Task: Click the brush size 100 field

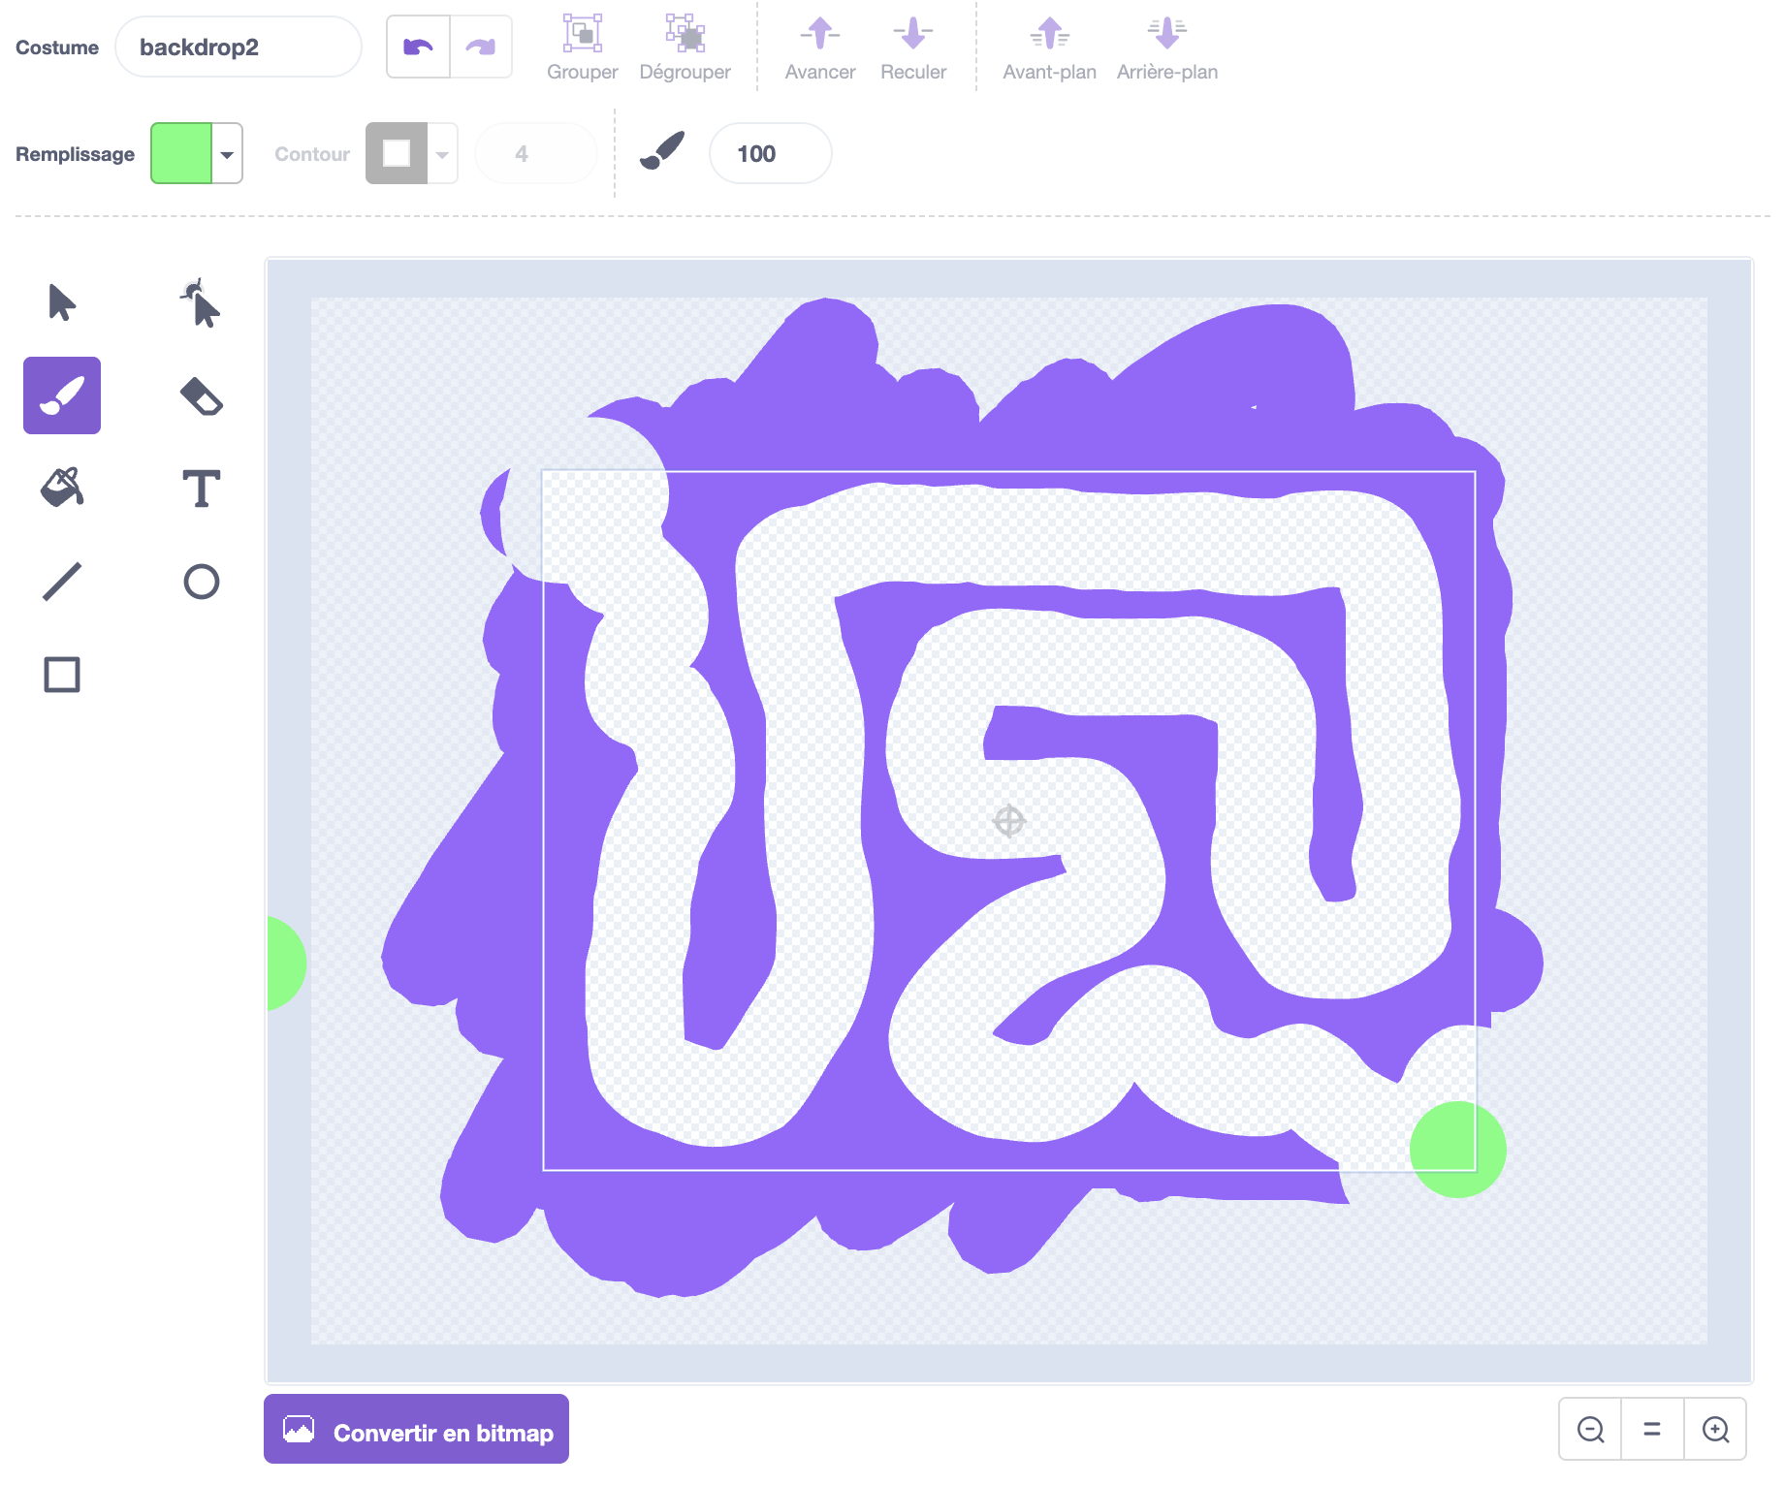Action: click(771, 153)
